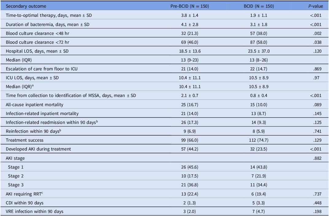Click the value '112 (74.7)'
This screenshot has height=216, width=329.
(x=259, y=140)
